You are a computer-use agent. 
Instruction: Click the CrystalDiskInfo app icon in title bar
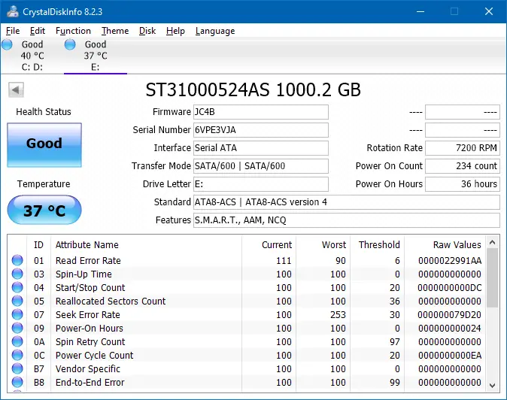point(13,11)
